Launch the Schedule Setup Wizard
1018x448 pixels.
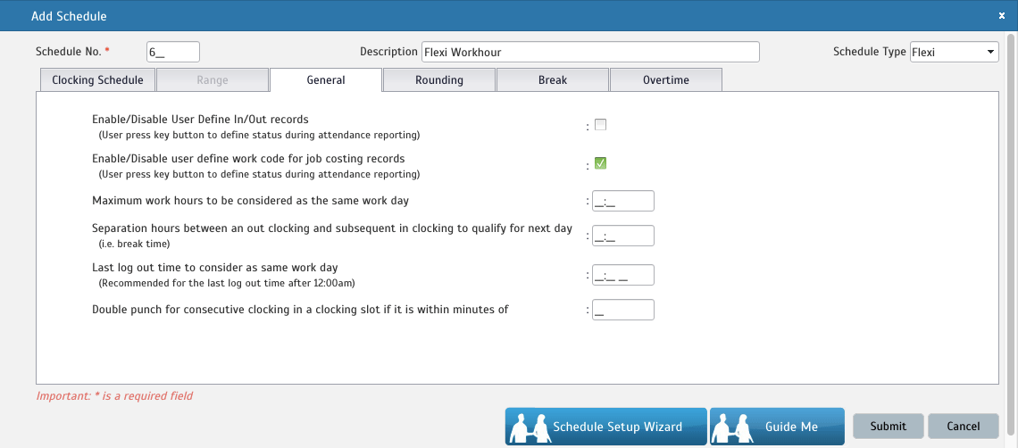pyautogui.click(x=616, y=427)
